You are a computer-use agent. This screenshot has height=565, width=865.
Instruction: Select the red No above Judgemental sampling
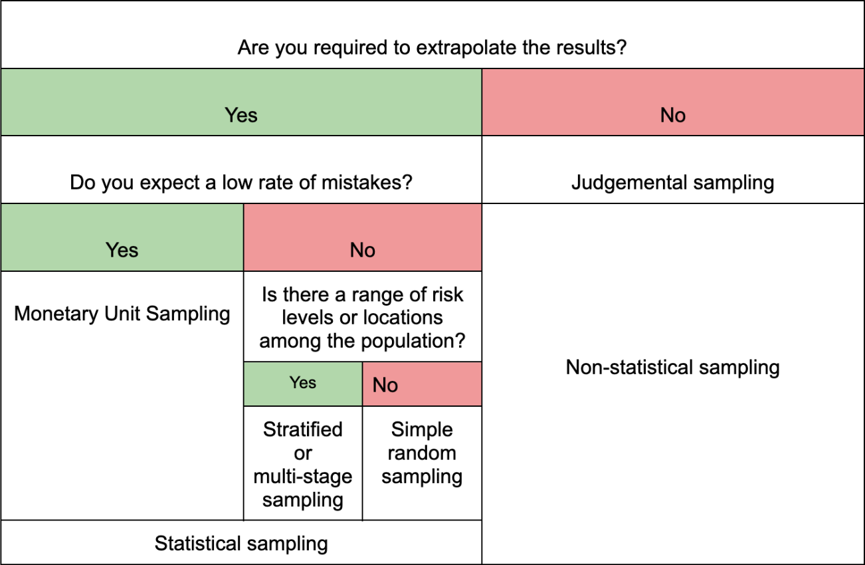click(672, 115)
